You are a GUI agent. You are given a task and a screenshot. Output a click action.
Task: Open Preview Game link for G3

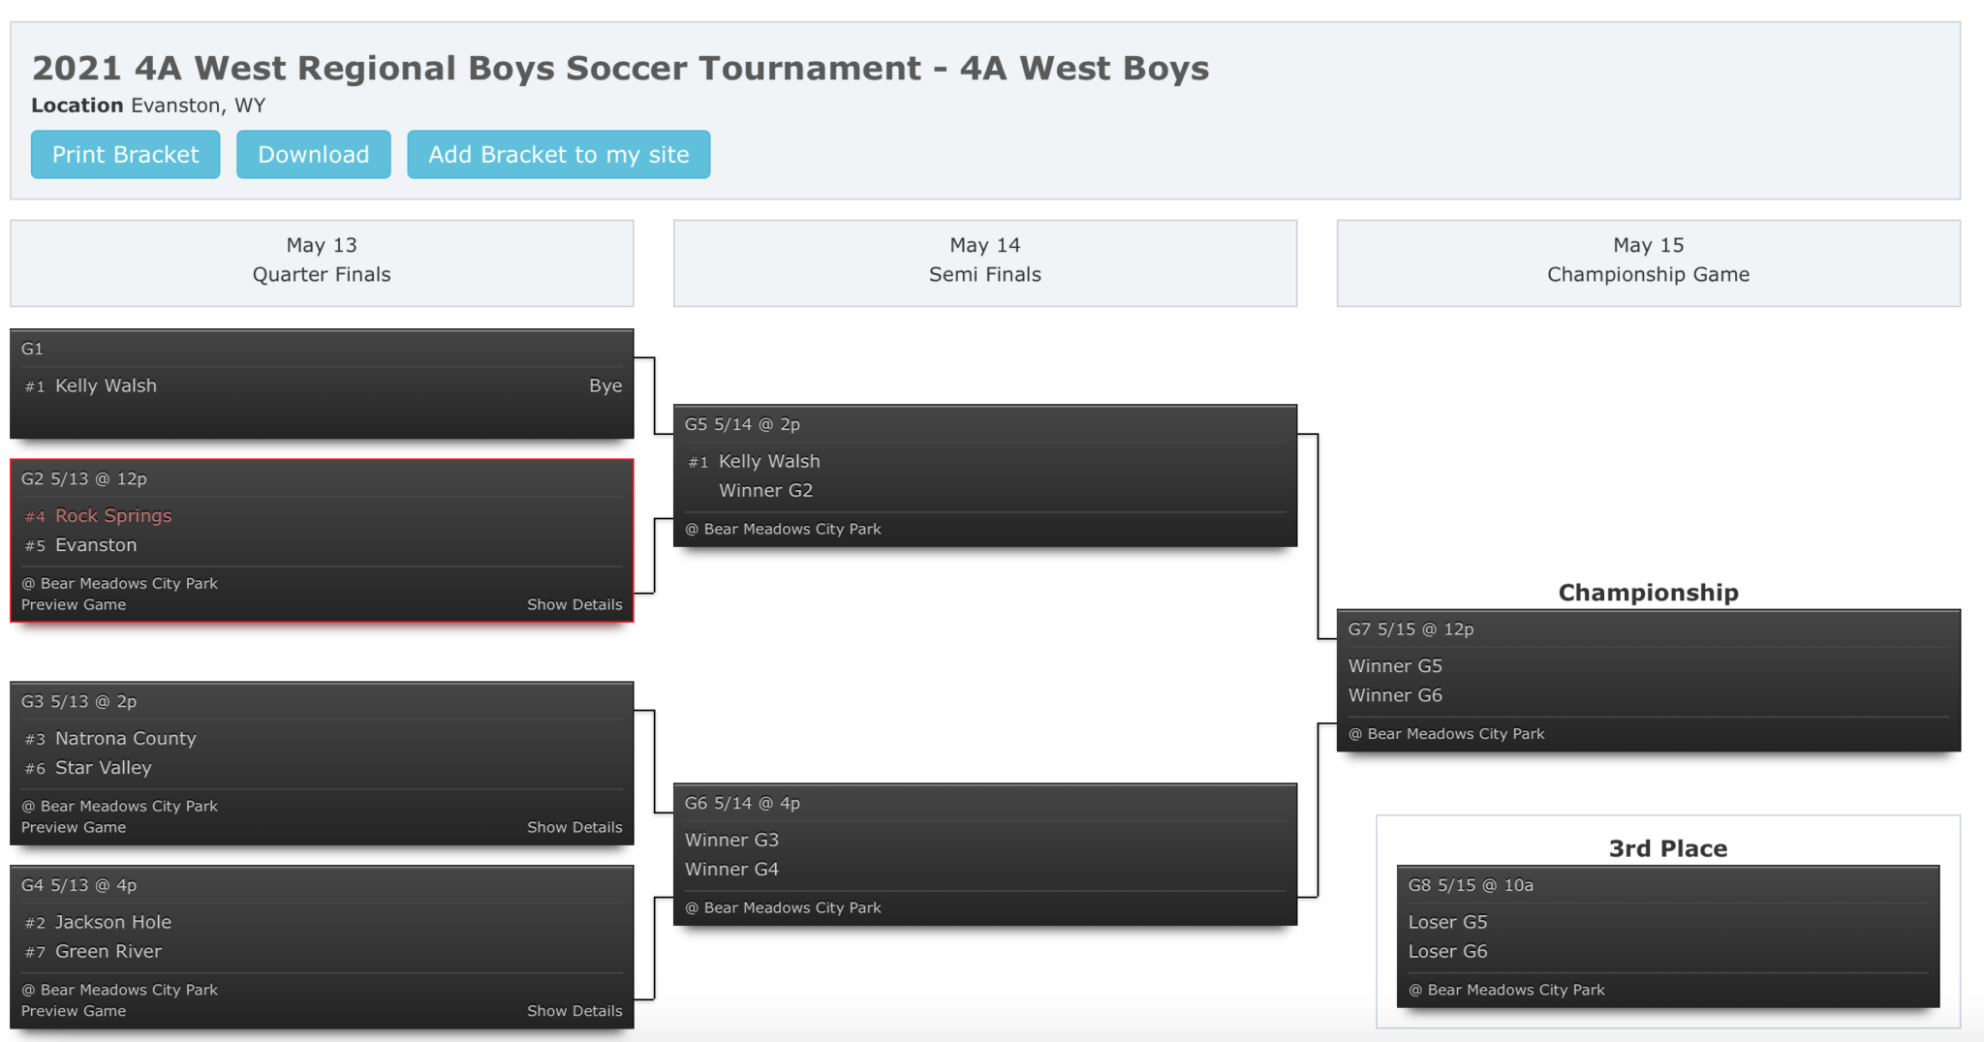(74, 828)
